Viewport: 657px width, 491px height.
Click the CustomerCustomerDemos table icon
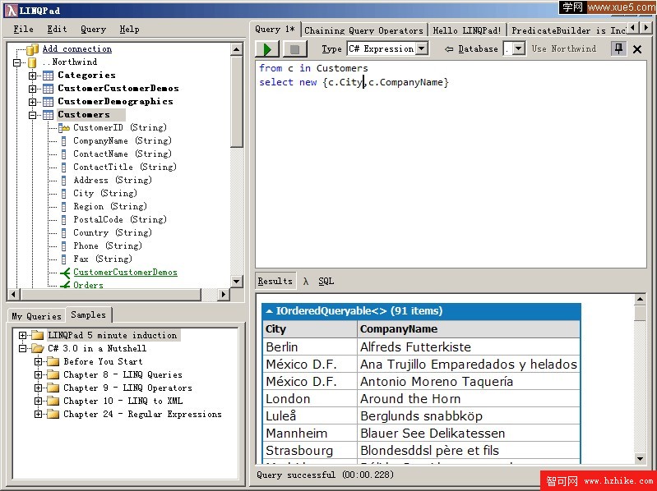pos(49,89)
